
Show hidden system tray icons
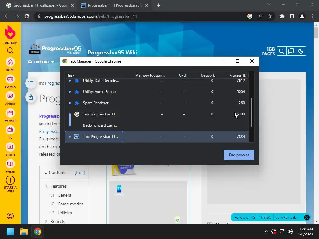coord(266,232)
